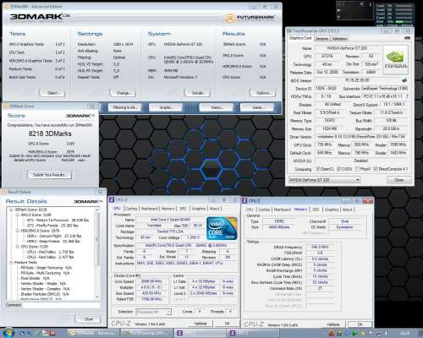This screenshot has height=338, width=423.
Task: Switch to the Validation tab in GPU-Z
Action: [339, 39]
